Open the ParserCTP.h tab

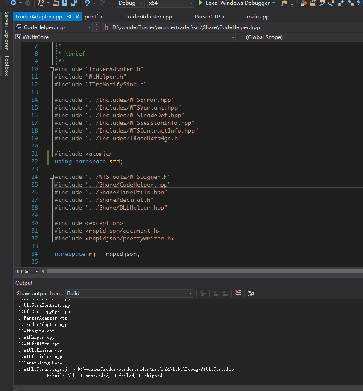point(209,17)
